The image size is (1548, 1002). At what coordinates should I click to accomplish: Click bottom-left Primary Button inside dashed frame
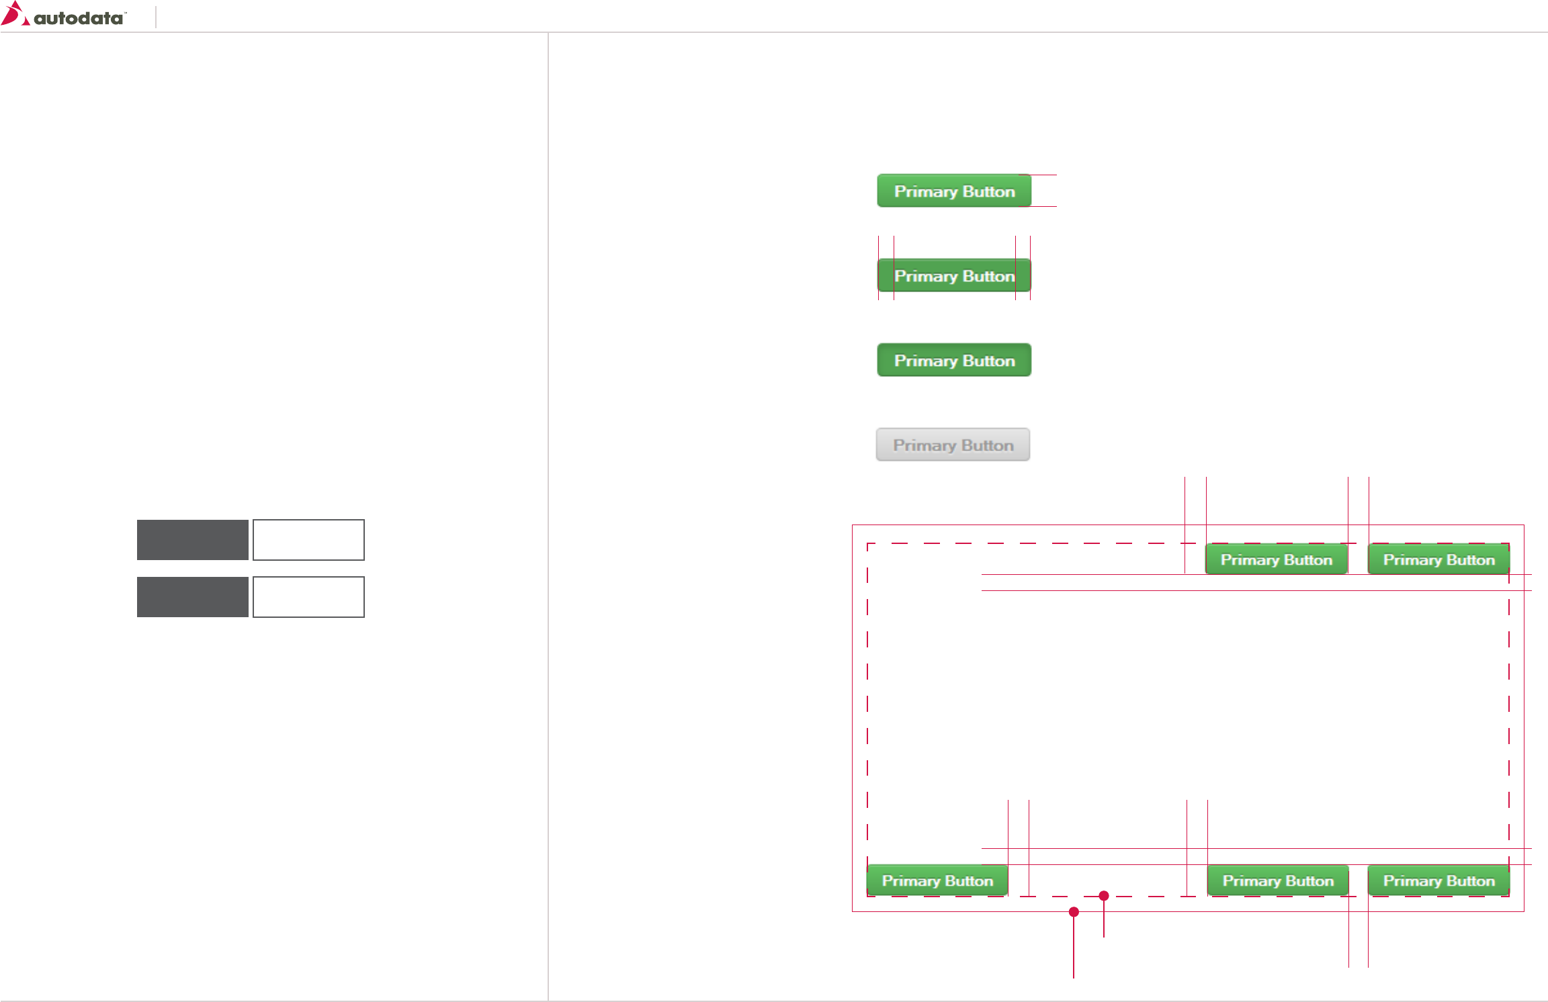(x=937, y=880)
